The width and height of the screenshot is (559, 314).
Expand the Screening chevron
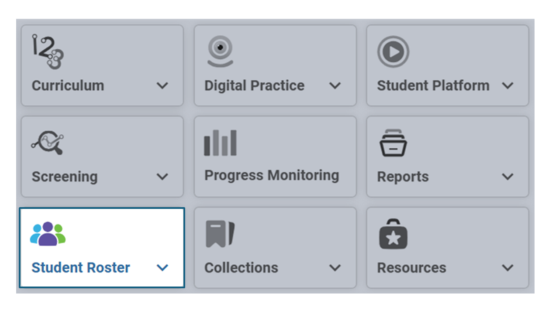(x=162, y=177)
